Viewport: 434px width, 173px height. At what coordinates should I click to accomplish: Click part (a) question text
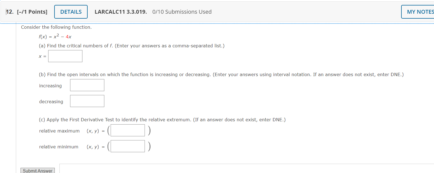[x=131, y=46]
